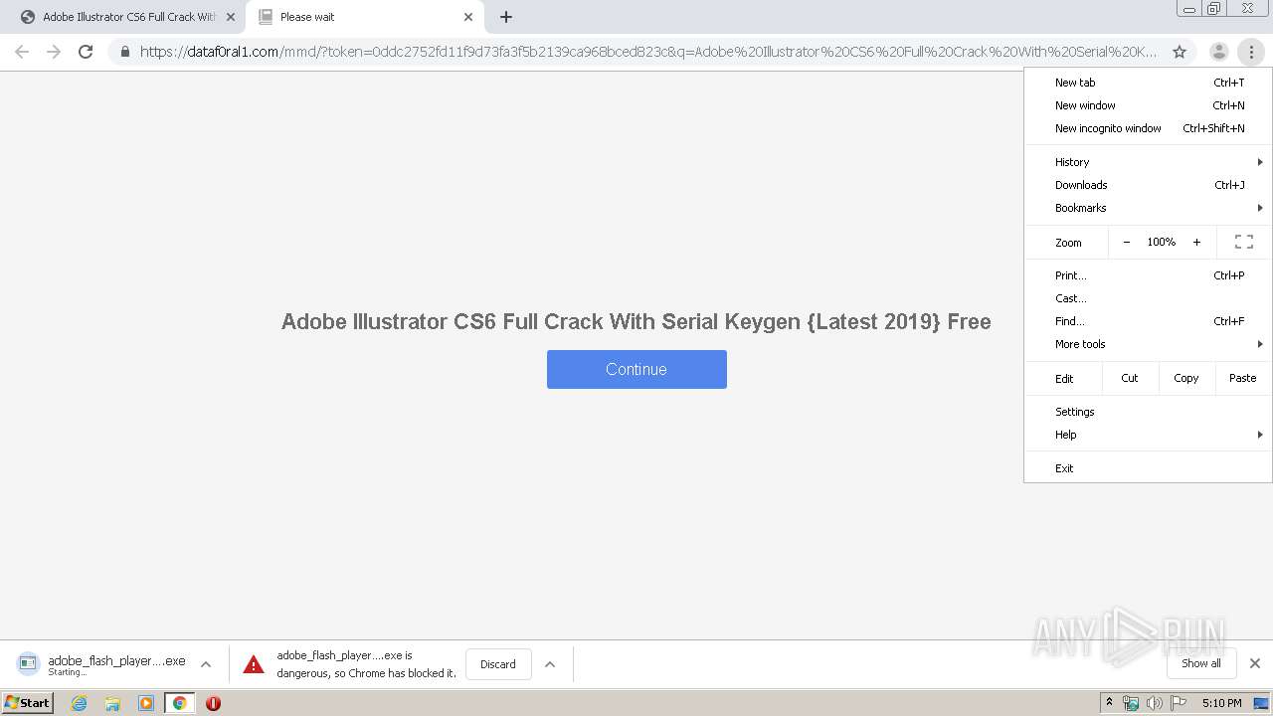
Task: Choose Cast... from the menu
Action: (1149, 298)
